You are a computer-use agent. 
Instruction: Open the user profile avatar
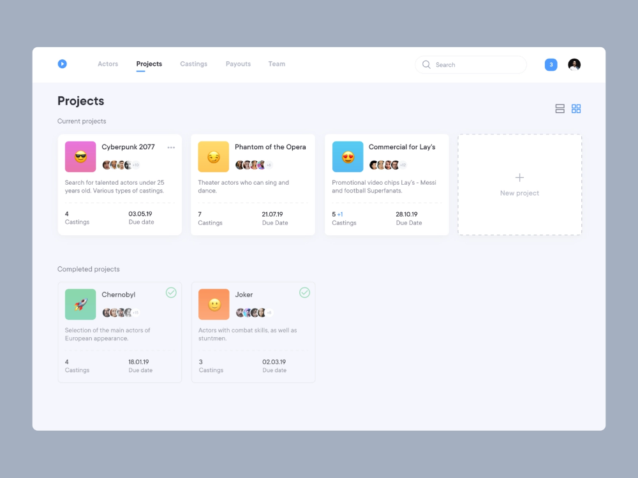click(x=574, y=64)
